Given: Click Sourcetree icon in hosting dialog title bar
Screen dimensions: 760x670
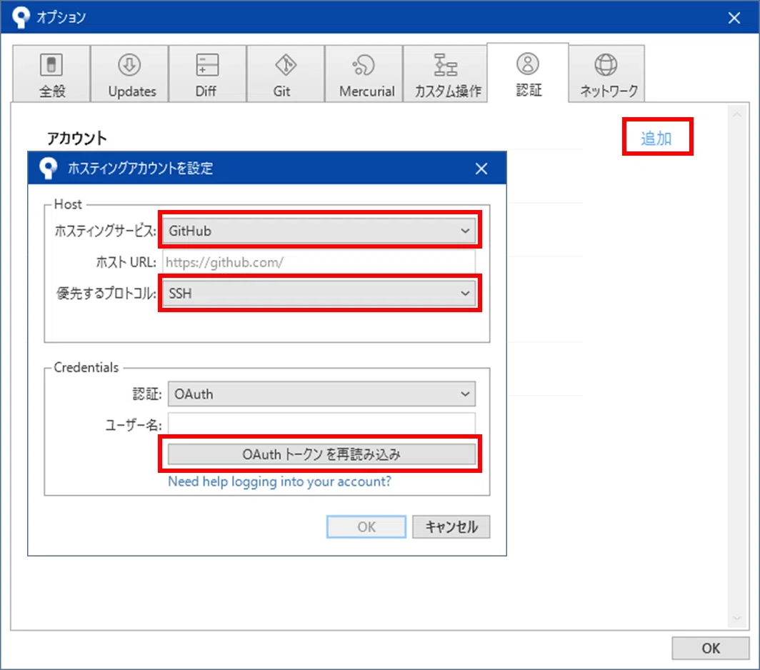Looking at the screenshot, I should tap(48, 169).
